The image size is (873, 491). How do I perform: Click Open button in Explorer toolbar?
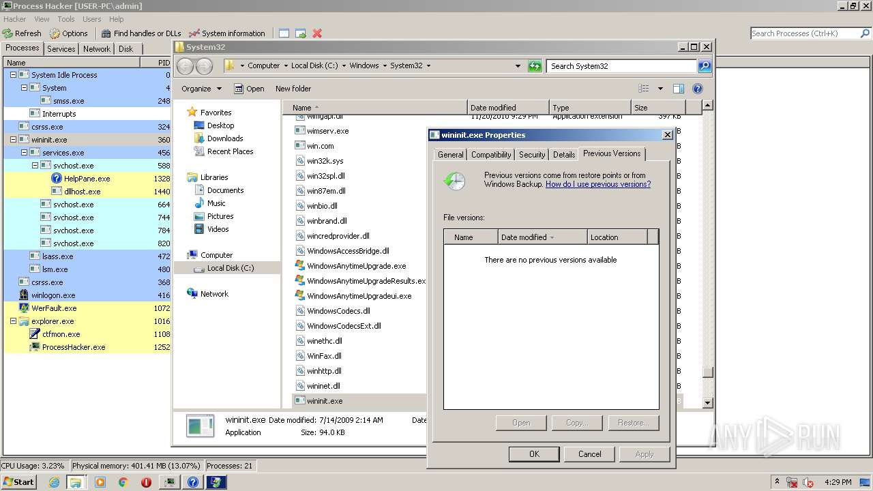pos(249,89)
